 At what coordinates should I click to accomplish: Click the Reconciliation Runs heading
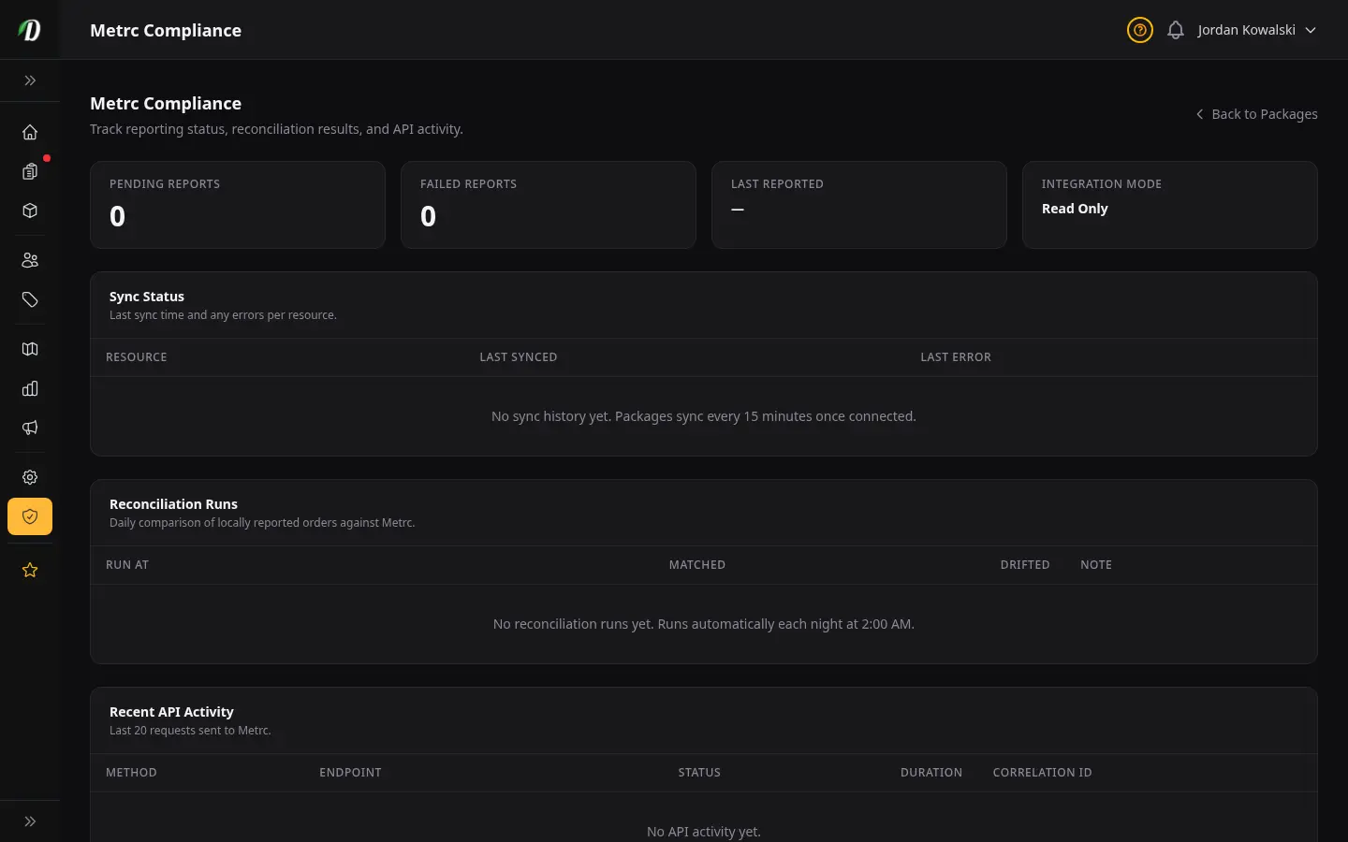coord(173,504)
